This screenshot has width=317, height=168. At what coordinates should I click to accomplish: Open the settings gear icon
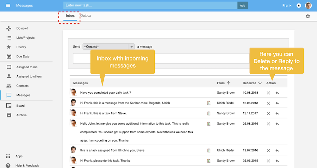tap(308, 16)
